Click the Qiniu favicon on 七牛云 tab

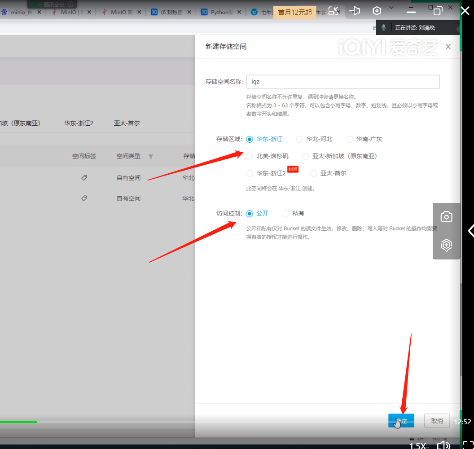254,12
